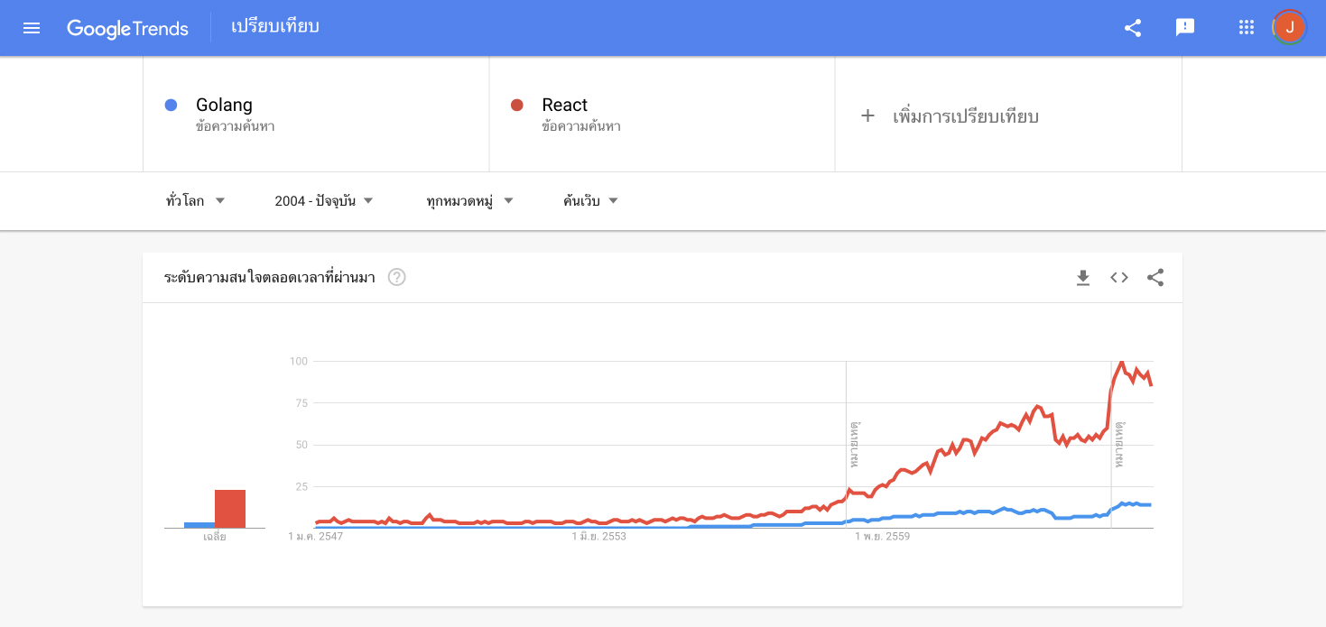Click the เพิ่มการเปรียบเทียบ add comparison button
This screenshot has height=627, width=1326.
(x=1008, y=115)
